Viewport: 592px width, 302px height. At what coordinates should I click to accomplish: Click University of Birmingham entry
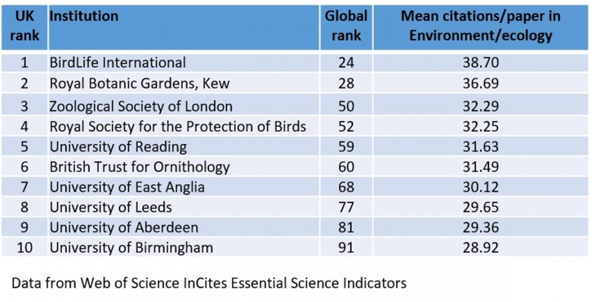131,247
